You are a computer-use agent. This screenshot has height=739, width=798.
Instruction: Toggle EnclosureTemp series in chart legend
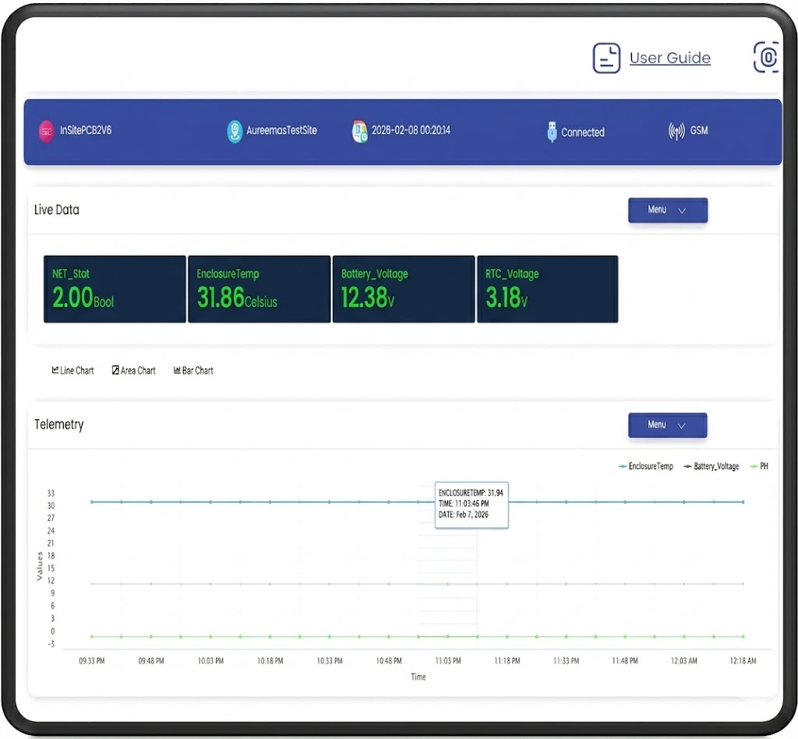click(645, 466)
